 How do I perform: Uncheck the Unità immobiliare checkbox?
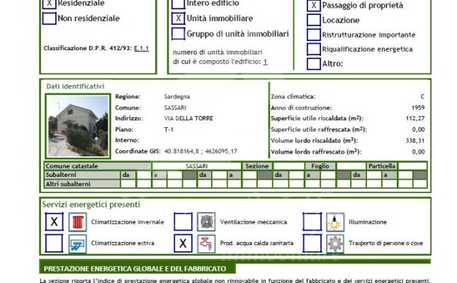pos(179,18)
